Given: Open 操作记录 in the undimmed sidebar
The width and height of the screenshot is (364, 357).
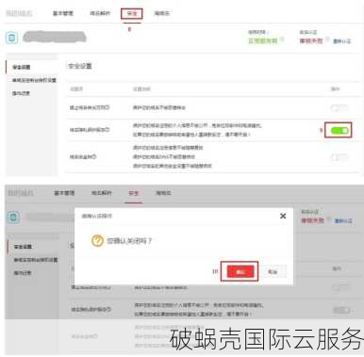Looking at the screenshot, I should [x=21, y=93].
